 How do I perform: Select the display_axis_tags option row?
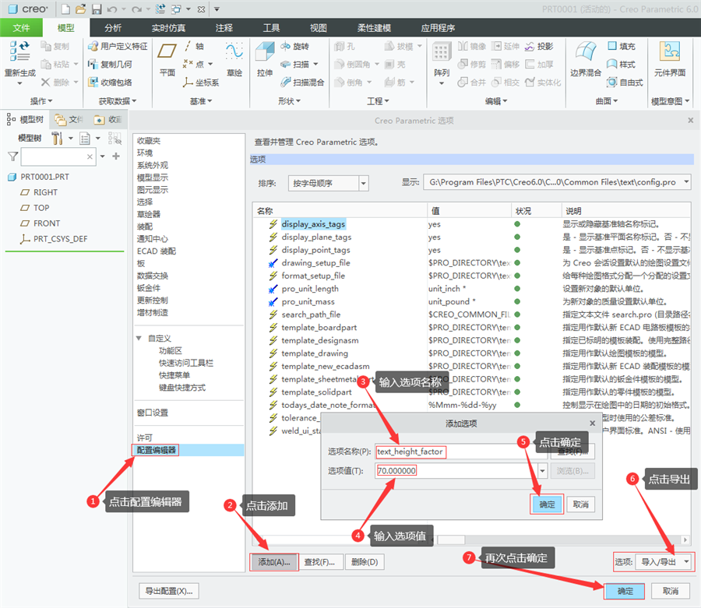(472, 224)
